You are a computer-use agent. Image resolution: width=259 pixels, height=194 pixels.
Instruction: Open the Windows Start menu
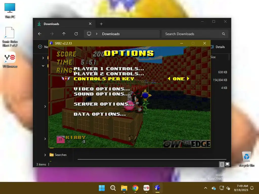tap(102, 188)
